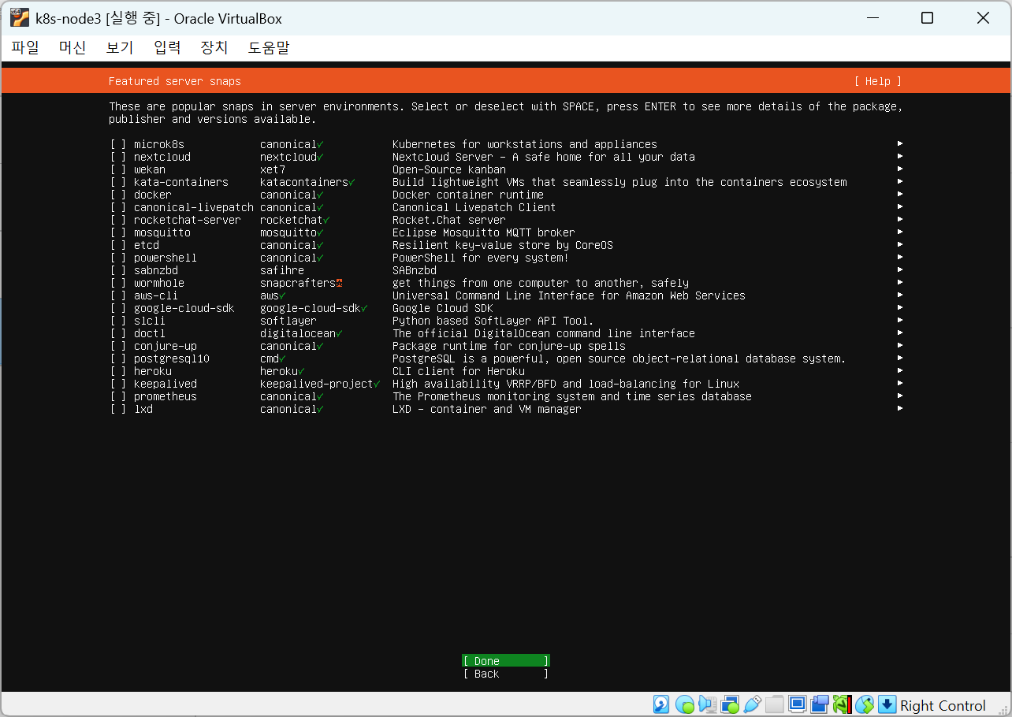Expand details arrow for LXD container manager row
This screenshot has height=717, width=1012.
click(x=900, y=409)
